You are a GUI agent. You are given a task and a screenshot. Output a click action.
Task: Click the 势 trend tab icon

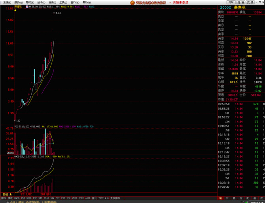pyautogui.click(x=234, y=198)
